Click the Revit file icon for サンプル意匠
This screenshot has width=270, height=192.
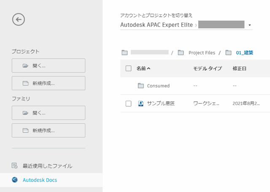point(141,103)
